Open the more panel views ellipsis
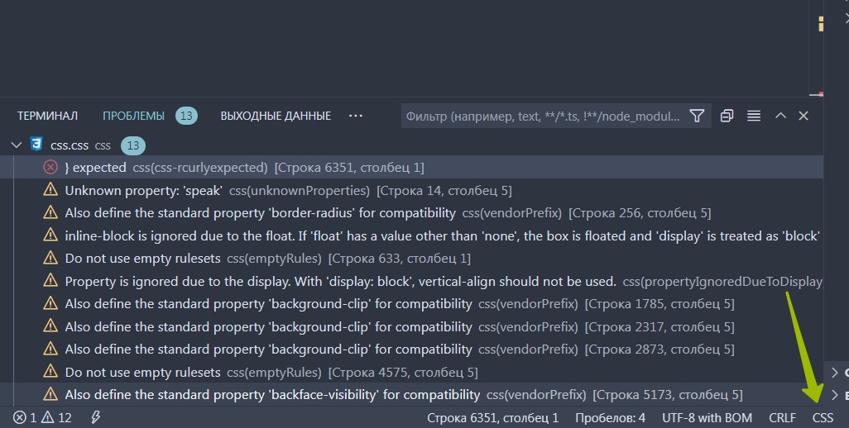The width and height of the screenshot is (849, 428). tap(356, 116)
